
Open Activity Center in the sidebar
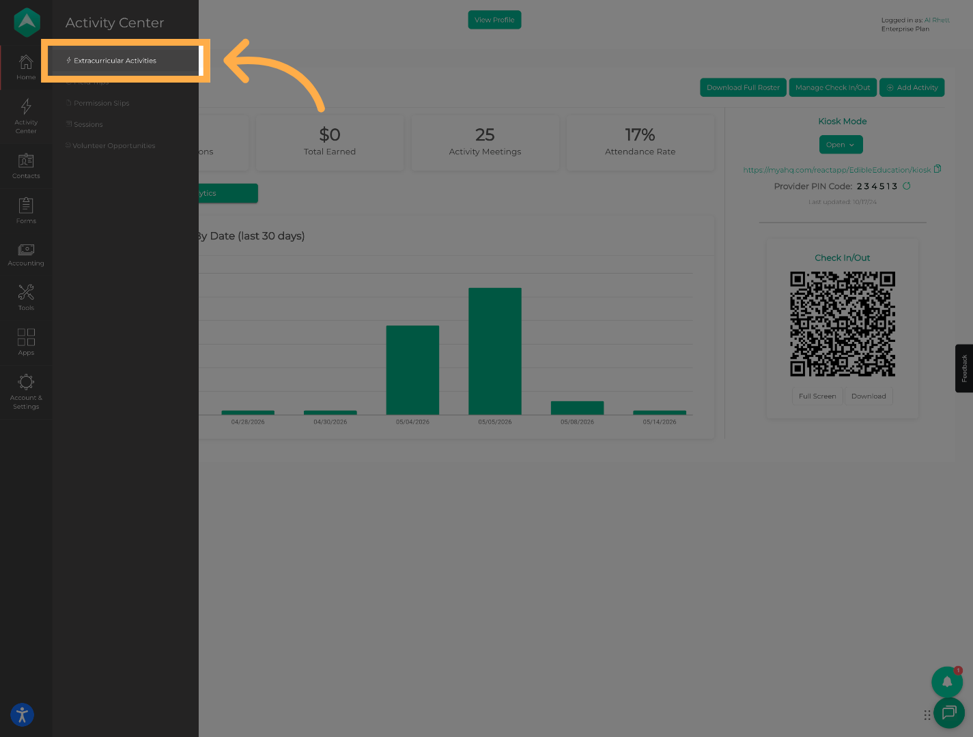26,116
